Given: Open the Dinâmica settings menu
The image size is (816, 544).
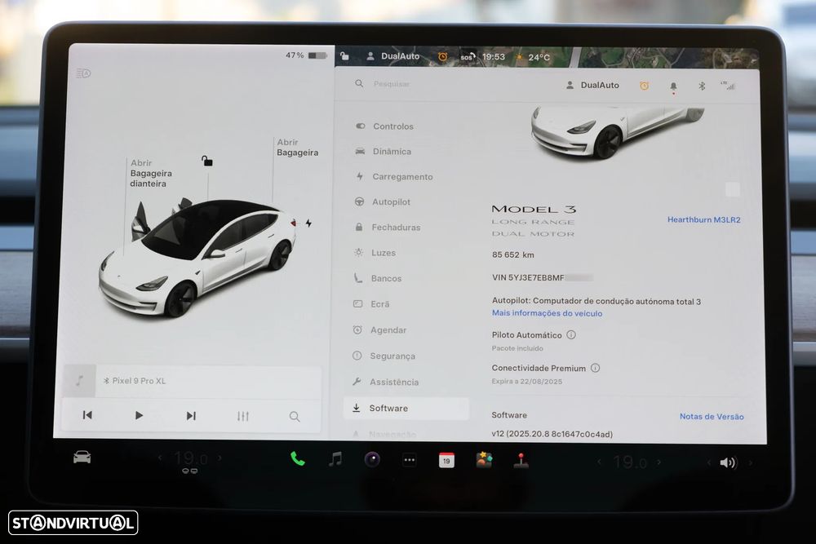Looking at the screenshot, I should click(384, 152).
